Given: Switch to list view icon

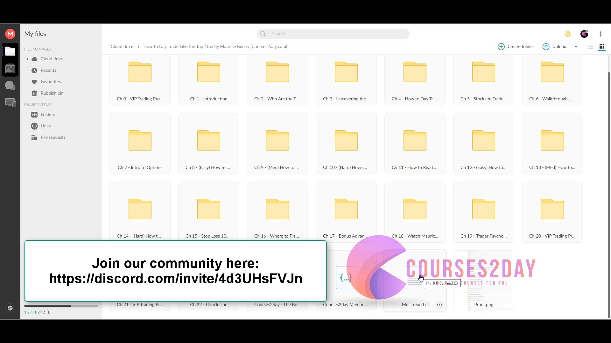Looking at the screenshot, I should coord(591,47).
